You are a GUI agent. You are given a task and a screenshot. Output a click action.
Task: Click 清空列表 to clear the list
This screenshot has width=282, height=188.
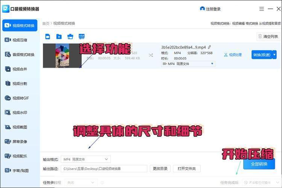pyautogui.click(x=268, y=36)
